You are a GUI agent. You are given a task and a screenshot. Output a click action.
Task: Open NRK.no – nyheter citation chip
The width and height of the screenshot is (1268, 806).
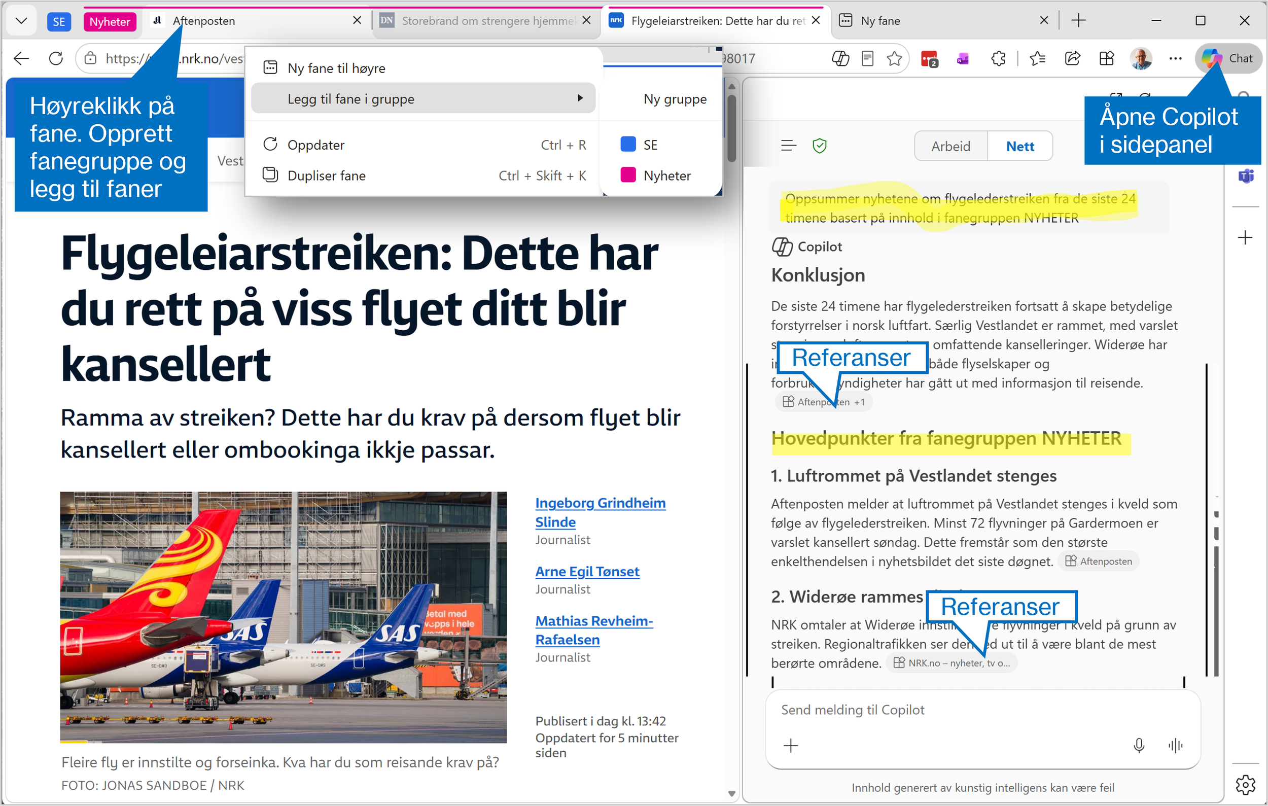point(952,663)
